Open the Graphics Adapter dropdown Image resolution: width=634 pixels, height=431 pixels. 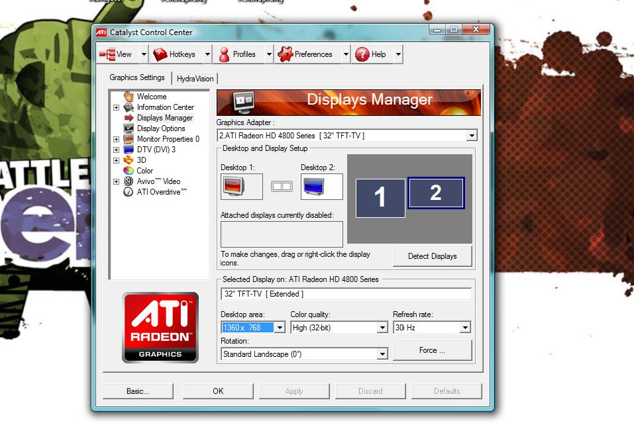pos(472,135)
